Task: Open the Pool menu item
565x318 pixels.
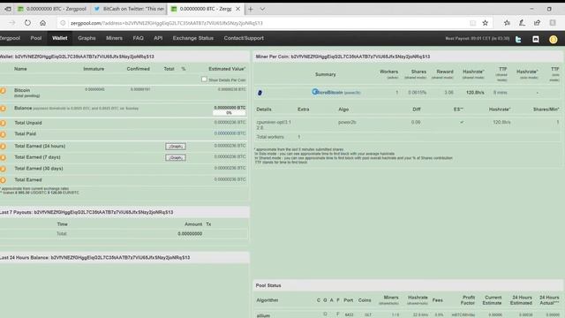Action: pyautogui.click(x=36, y=38)
